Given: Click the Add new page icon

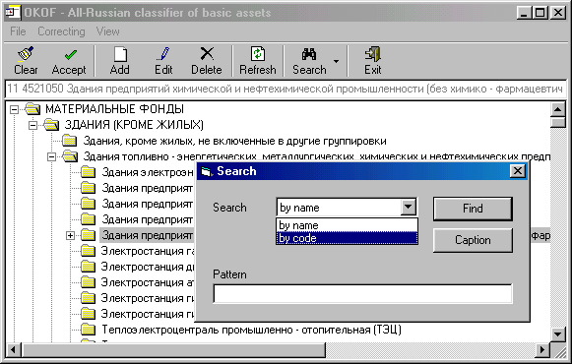Looking at the screenshot, I should pyautogui.click(x=120, y=54).
